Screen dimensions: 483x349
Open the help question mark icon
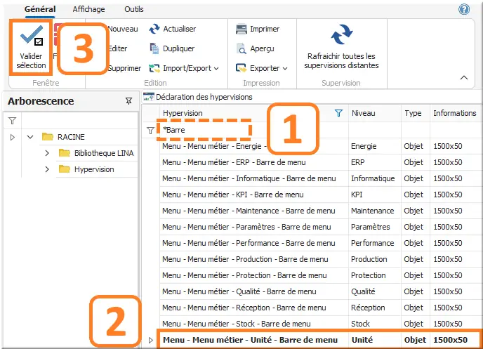coord(464,9)
